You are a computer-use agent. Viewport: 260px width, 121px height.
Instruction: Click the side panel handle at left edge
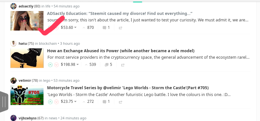4,102
